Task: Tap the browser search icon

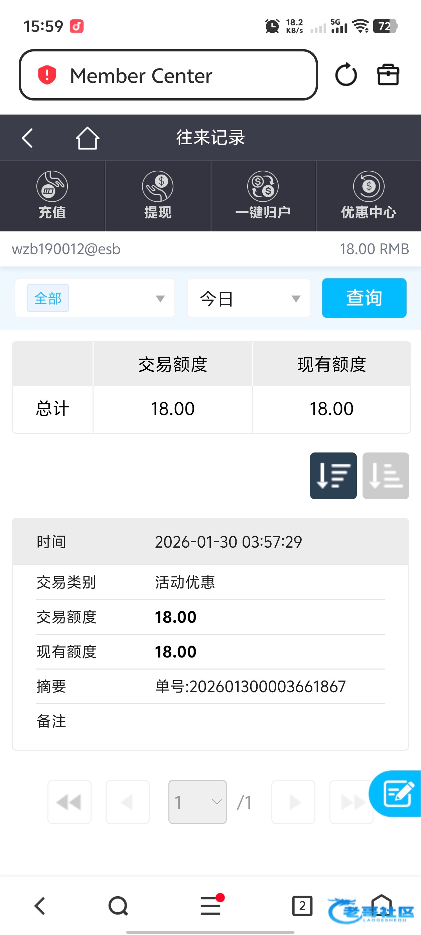Action: [x=118, y=906]
